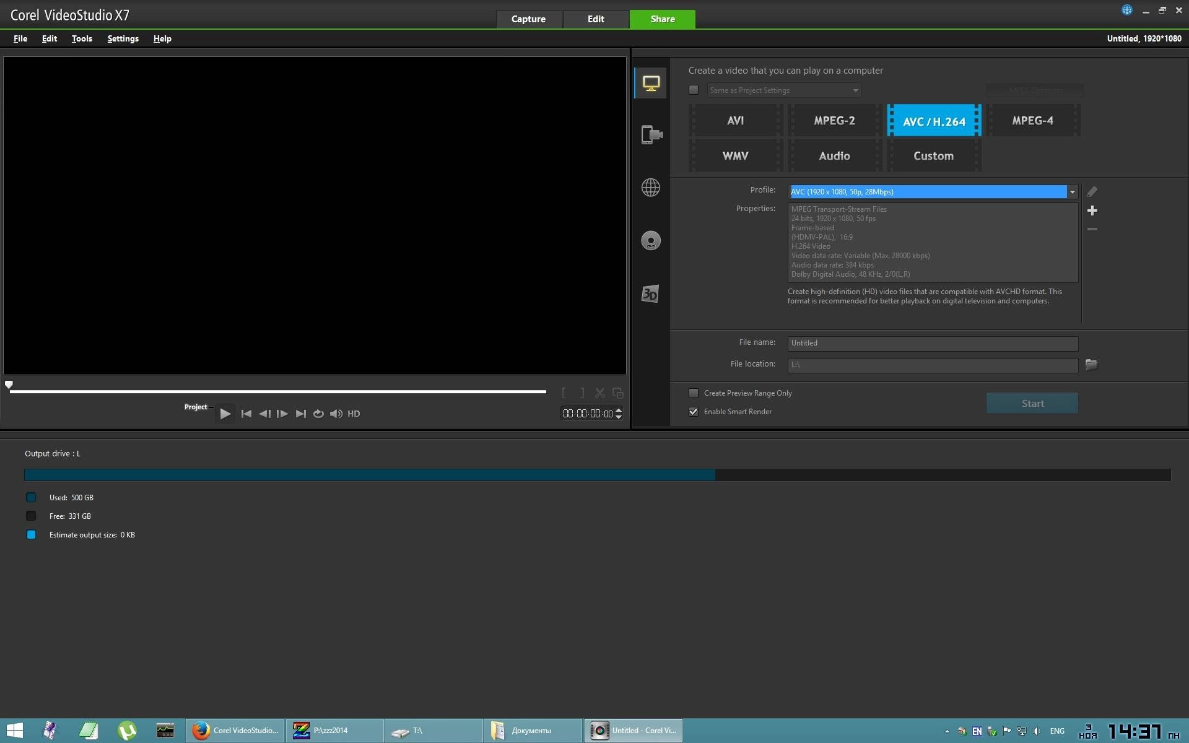Open uTorrent from the taskbar

coord(127,731)
